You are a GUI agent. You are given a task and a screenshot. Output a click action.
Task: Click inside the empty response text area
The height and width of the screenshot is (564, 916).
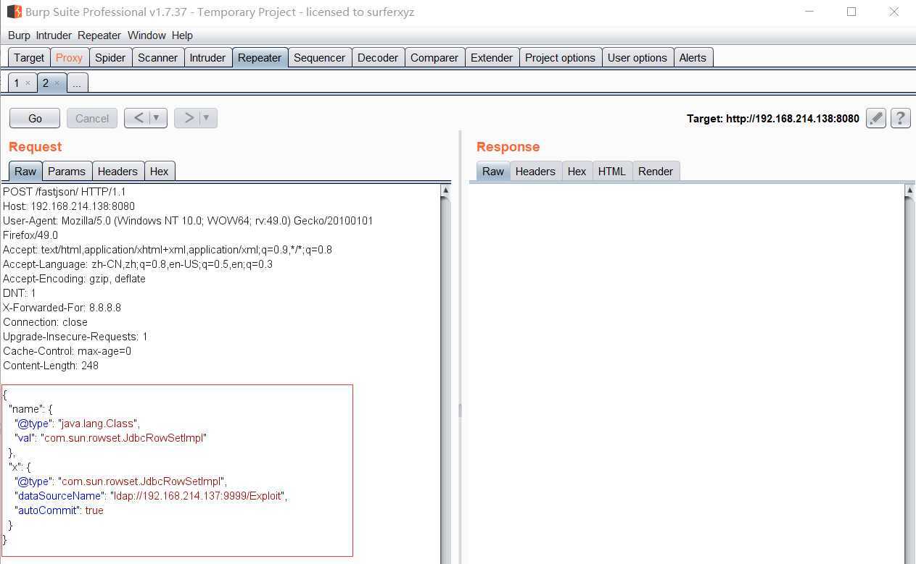coord(687,374)
